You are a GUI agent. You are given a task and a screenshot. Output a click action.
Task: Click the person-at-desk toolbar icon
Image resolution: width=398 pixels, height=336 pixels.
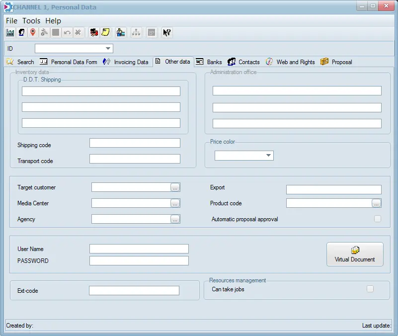pyautogui.click(x=120, y=32)
